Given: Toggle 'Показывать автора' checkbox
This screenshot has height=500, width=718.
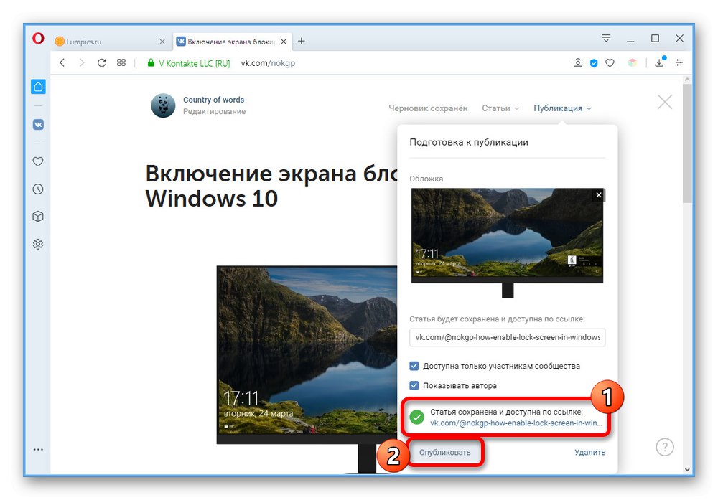Looking at the screenshot, I should (414, 385).
